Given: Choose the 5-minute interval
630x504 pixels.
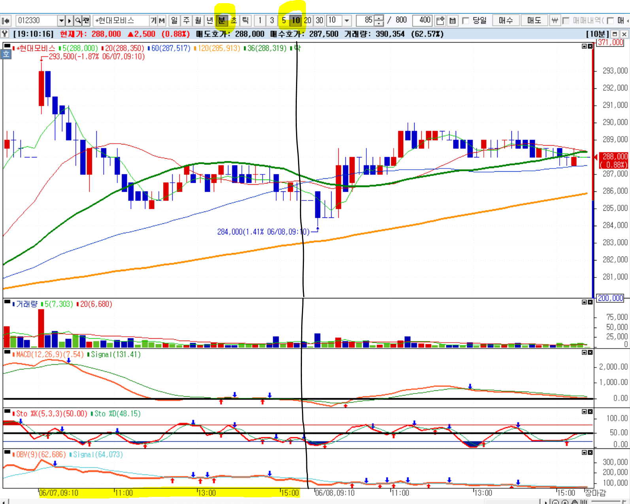Looking at the screenshot, I should [284, 21].
